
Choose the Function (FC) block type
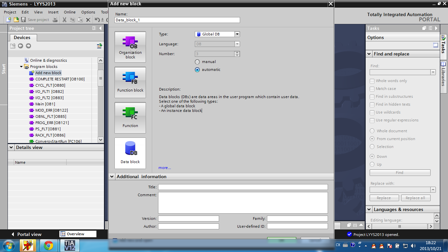(130, 118)
